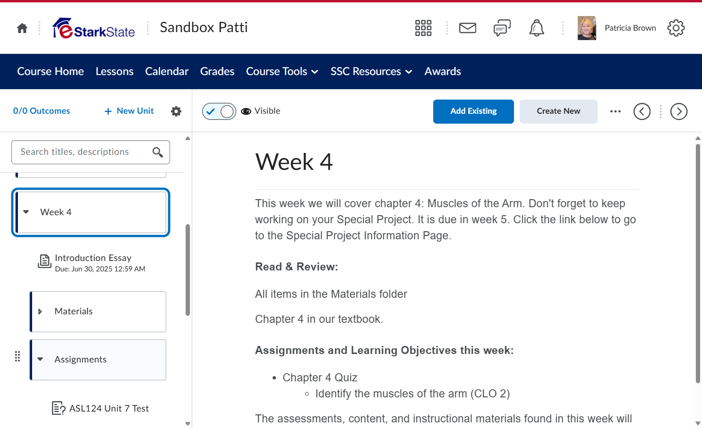
Task: Open the Awards nav item
Action: (x=443, y=71)
